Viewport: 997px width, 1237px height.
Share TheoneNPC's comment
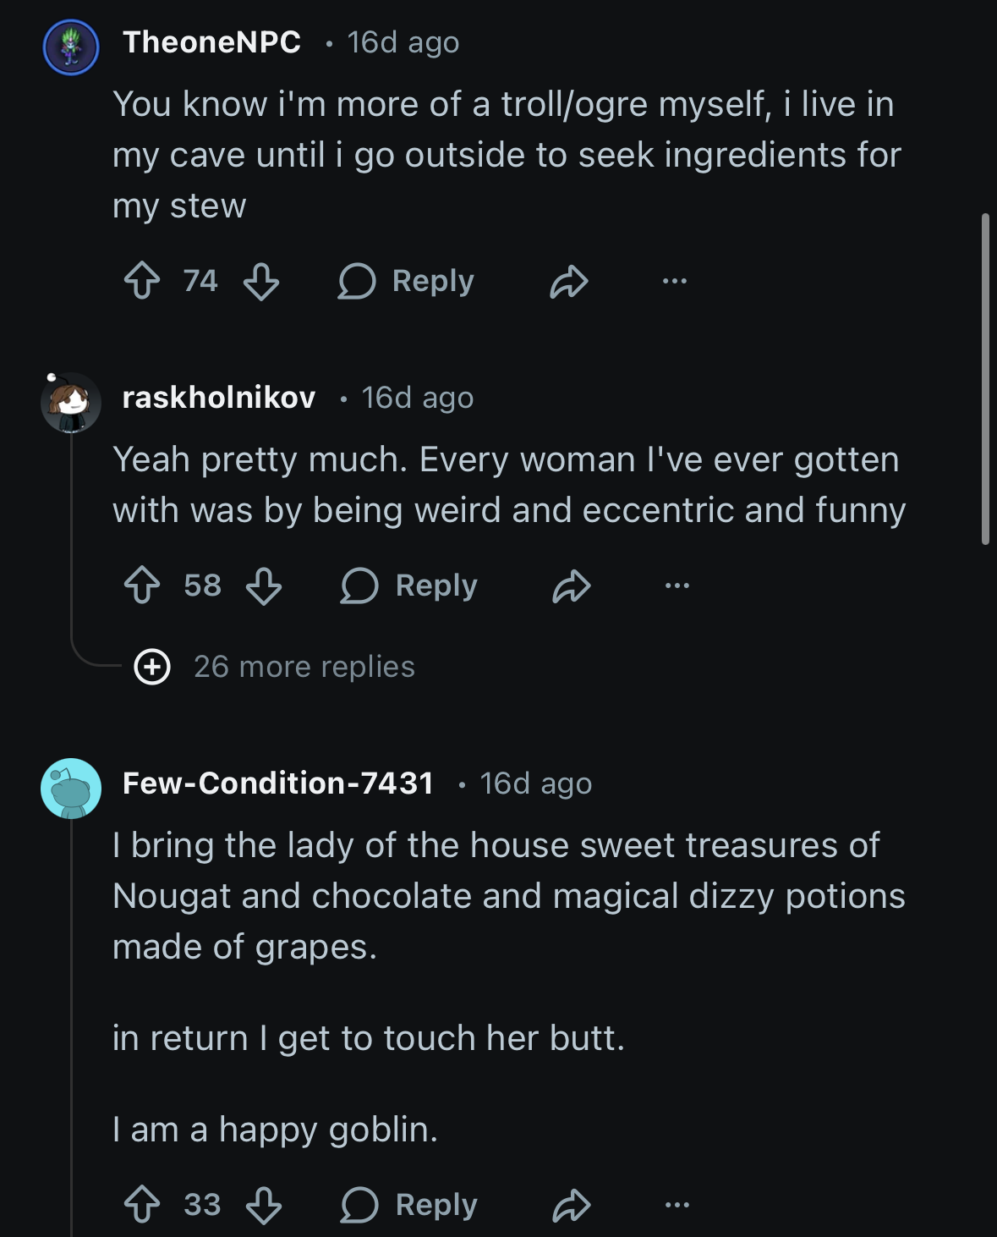coord(568,282)
